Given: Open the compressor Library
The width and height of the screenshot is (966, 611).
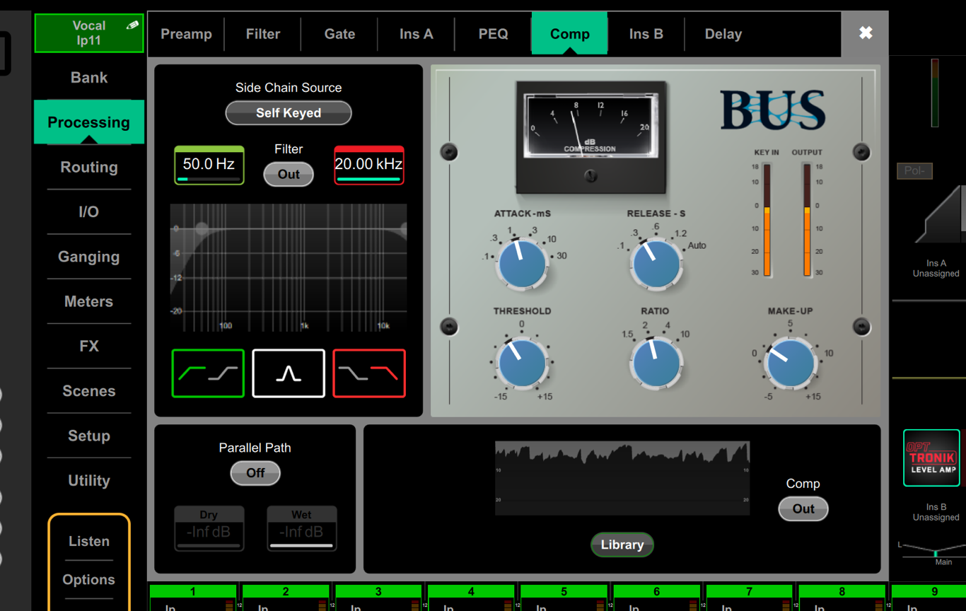Looking at the screenshot, I should (x=622, y=545).
